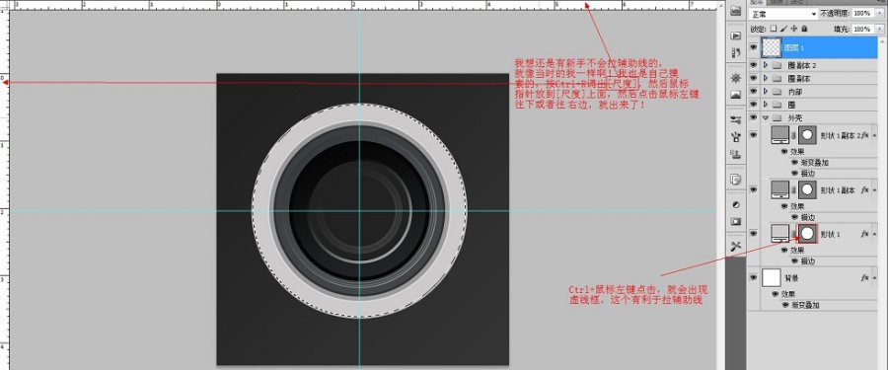
Task: Click the folder icon of 内部 group
Action: 777,92
